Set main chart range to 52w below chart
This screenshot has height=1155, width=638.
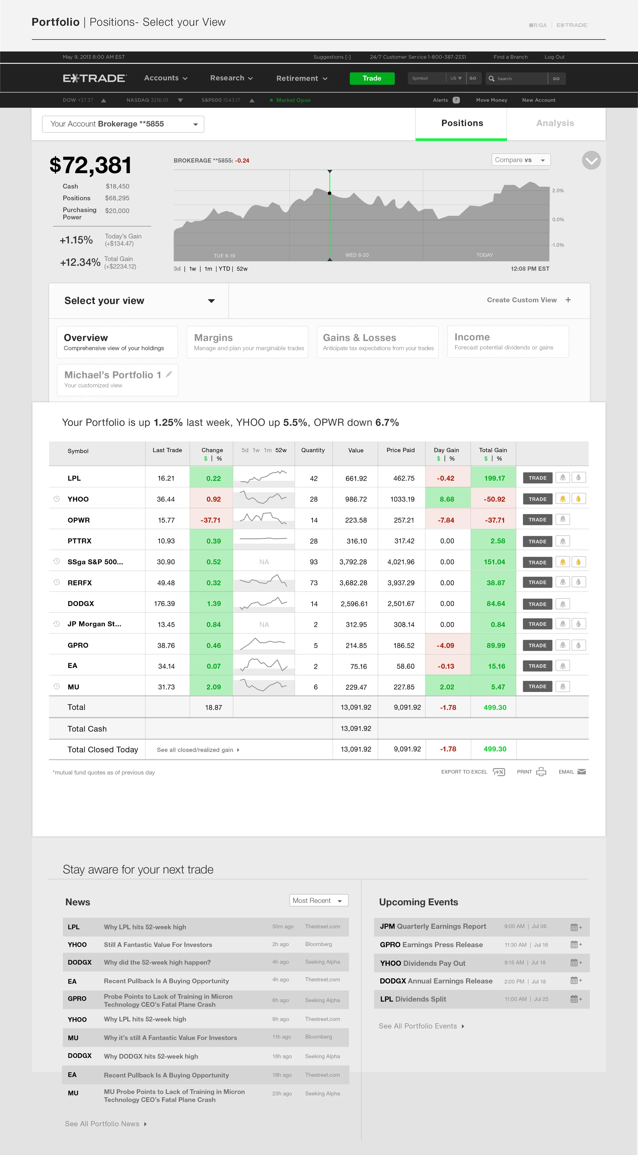(x=242, y=269)
